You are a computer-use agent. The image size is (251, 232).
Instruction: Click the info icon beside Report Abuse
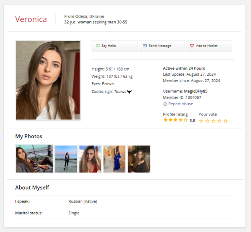[165, 104]
